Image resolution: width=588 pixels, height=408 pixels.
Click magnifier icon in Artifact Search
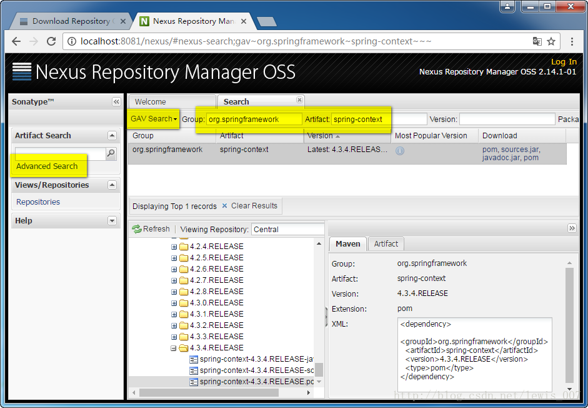click(111, 153)
